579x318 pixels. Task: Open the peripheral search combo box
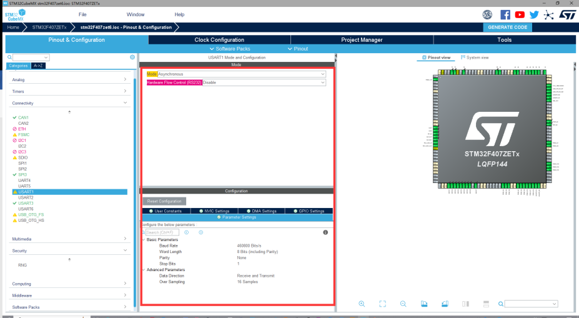[x=31, y=57]
